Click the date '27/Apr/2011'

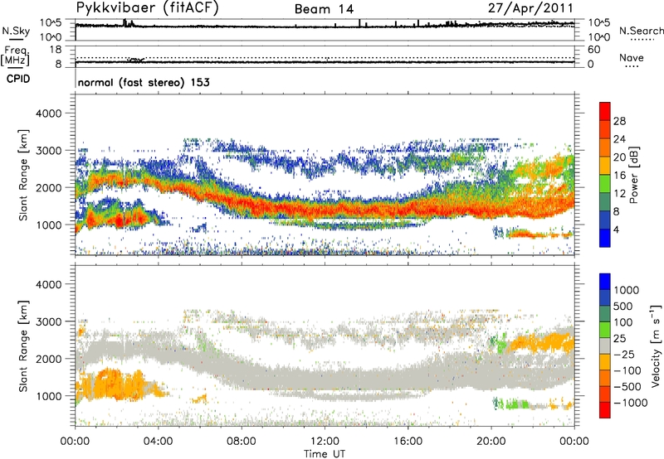click(530, 8)
